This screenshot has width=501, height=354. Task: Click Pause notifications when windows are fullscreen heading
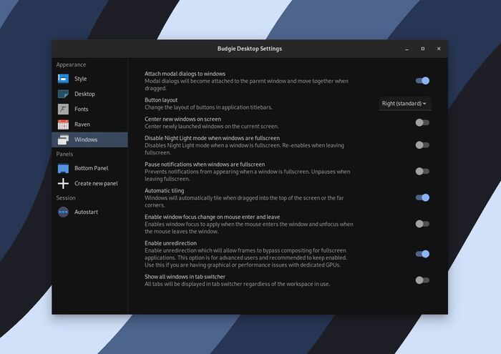coord(205,164)
